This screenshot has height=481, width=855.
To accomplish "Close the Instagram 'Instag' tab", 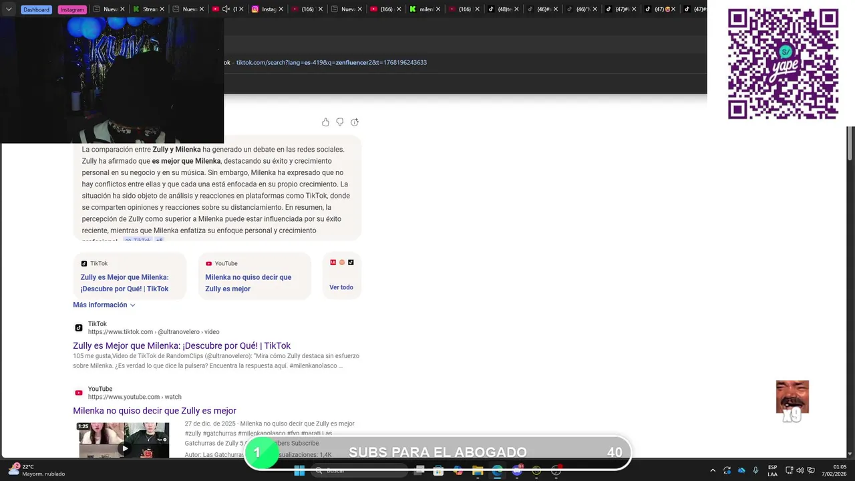I will tap(281, 9).
